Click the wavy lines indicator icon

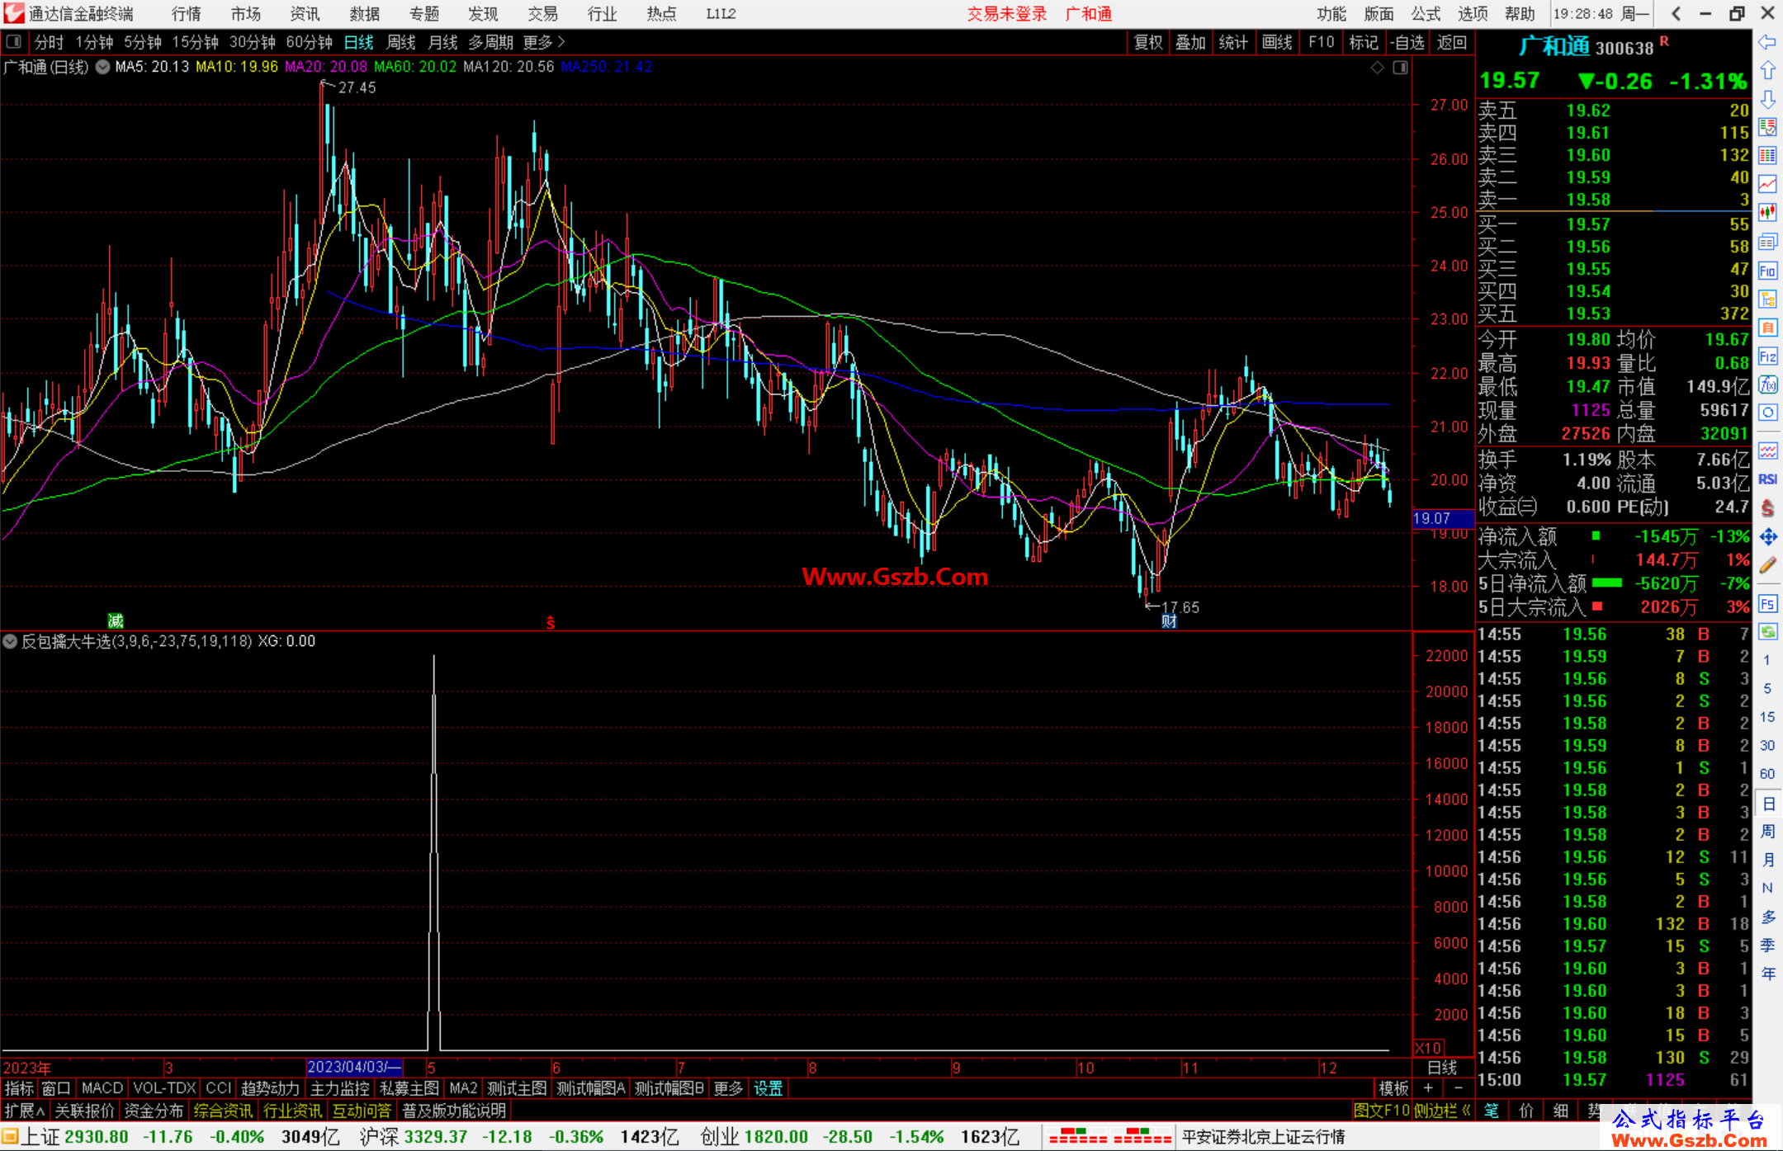click(x=1767, y=450)
